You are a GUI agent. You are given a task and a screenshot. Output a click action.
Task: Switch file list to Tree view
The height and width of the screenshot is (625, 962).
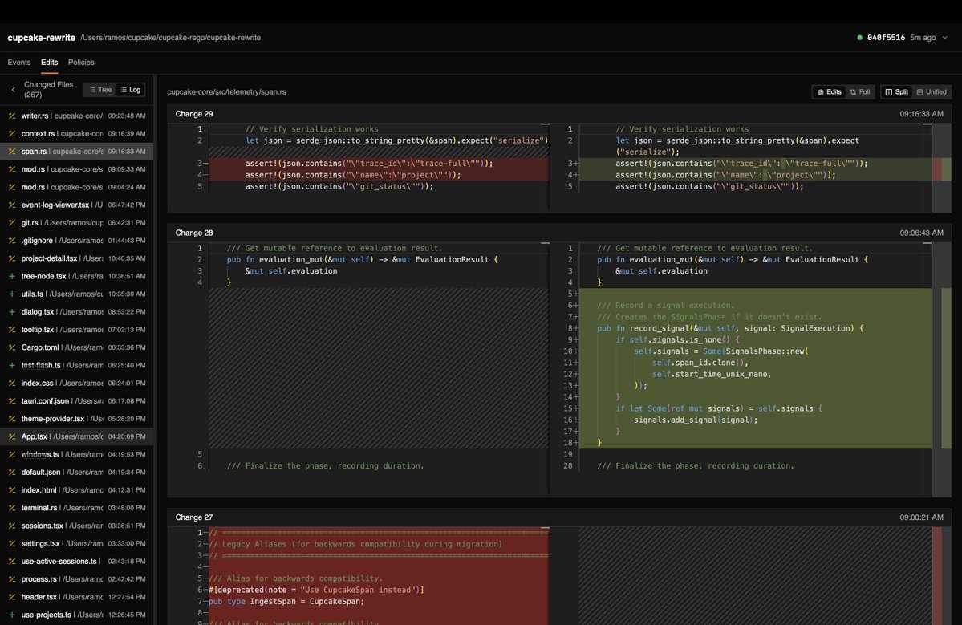pyautogui.click(x=100, y=90)
